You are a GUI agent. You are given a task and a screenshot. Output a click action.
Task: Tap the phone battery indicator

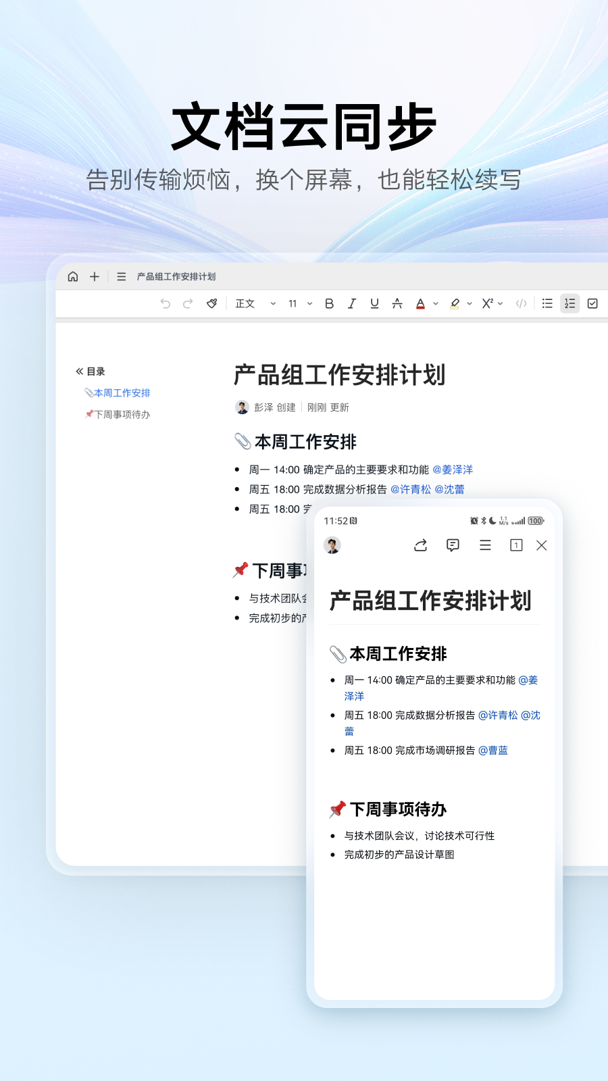click(536, 521)
